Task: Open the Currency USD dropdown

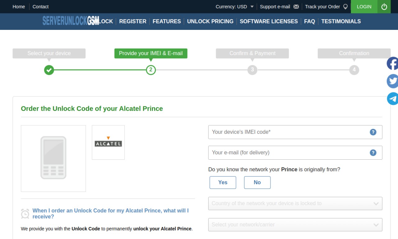Action: click(x=235, y=7)
